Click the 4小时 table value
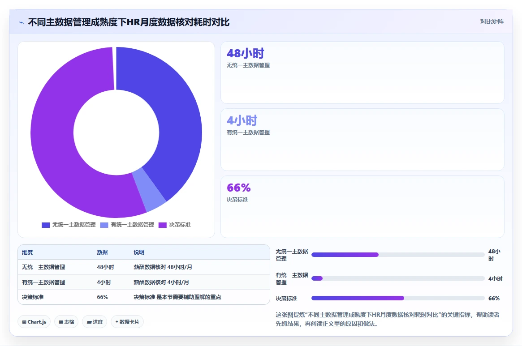The width and height of the screenshot is (522, 346). point(104,282)
